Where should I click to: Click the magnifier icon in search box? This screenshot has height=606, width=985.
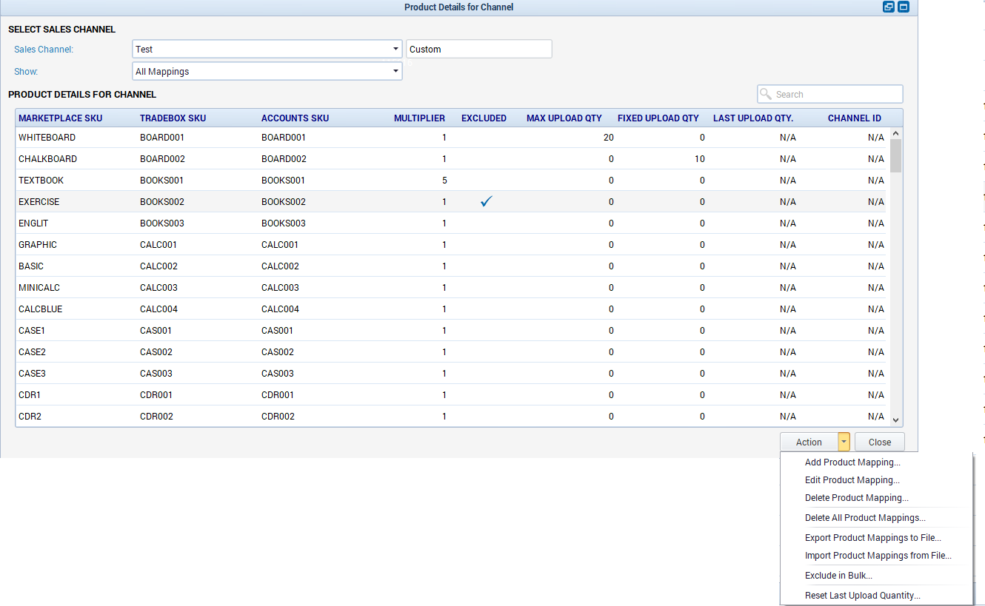[766, 94]
